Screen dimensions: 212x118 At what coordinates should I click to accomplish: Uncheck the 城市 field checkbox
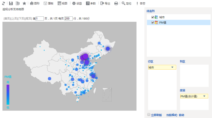coord(153,17)
